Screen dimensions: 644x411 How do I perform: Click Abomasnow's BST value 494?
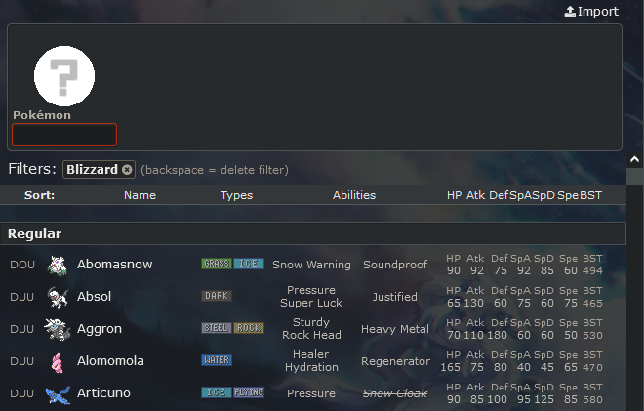coord(592,270)
